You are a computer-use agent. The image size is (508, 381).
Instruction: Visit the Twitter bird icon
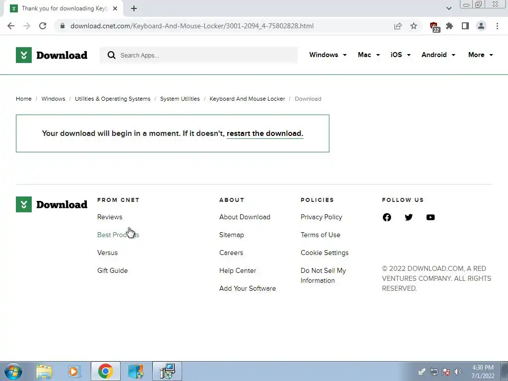coord(409,217)
